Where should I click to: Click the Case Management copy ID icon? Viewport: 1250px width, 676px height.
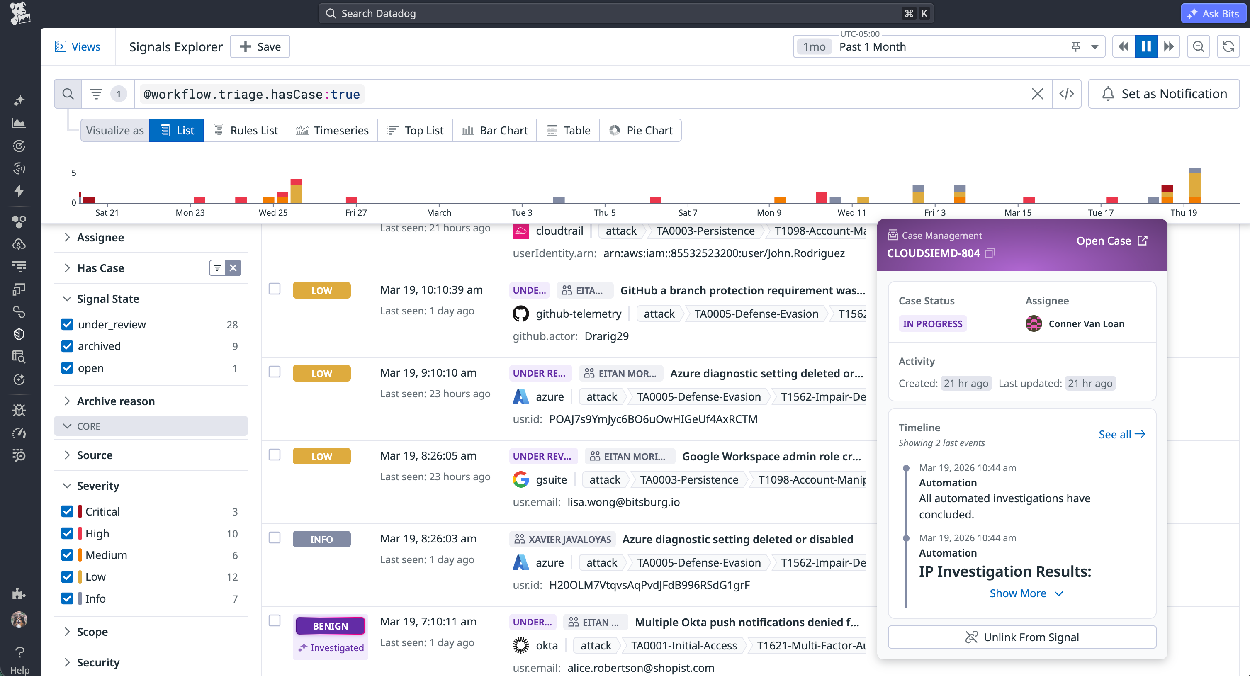tap(990, 253)
